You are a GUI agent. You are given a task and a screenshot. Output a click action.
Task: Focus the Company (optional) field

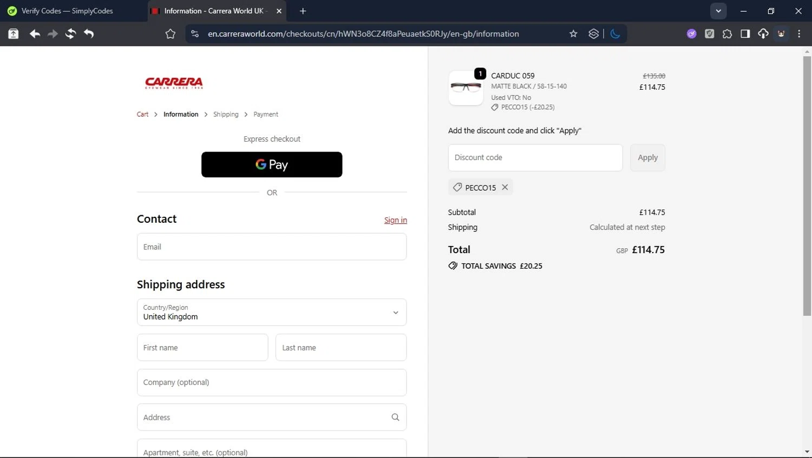click(x=272, y=382)
